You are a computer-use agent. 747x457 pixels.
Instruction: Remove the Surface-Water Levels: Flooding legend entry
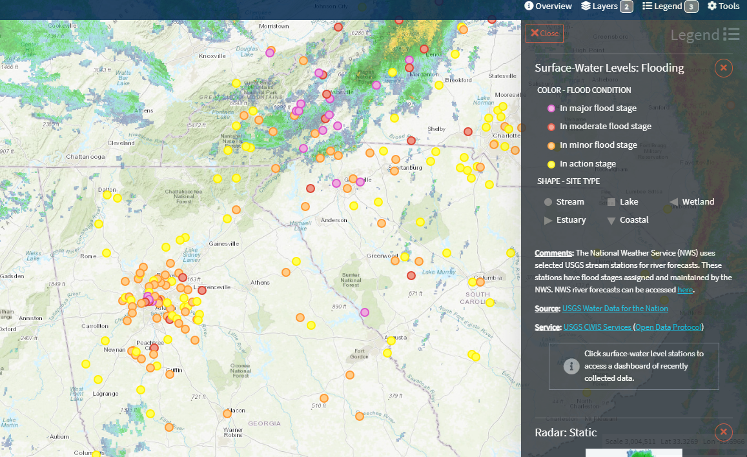pos(723,68)
